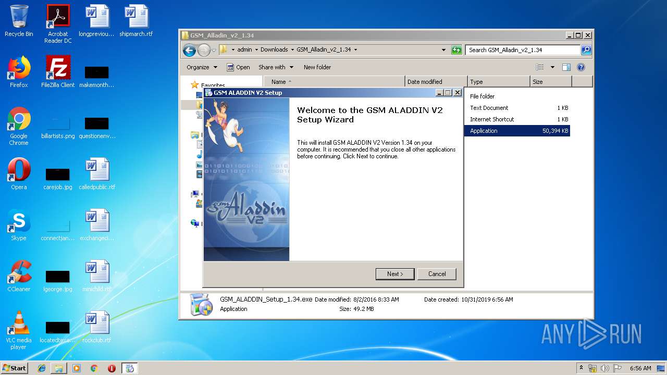The image size is (667, 375).
Task: Open shipmarch.rtf document on desktop
Action: 136,21
